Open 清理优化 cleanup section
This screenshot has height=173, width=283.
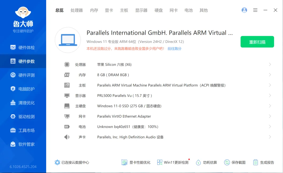23,103
